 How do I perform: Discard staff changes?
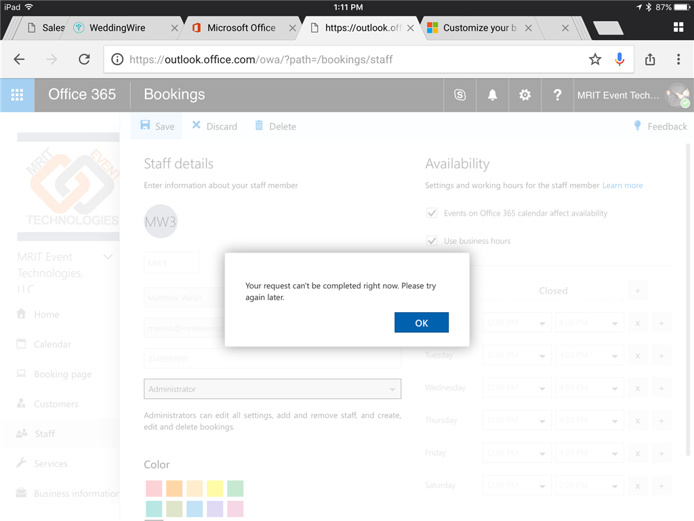pos(215,126)
